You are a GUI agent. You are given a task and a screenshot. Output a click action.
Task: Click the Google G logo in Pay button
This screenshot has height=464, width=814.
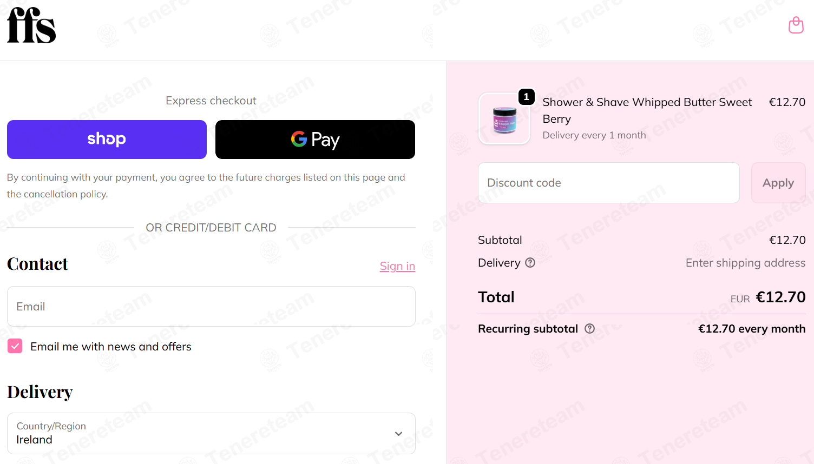(299, 139)
